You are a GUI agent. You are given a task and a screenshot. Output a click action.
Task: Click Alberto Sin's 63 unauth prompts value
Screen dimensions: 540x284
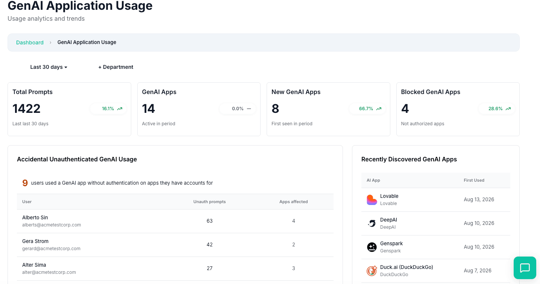coord(209,221)
